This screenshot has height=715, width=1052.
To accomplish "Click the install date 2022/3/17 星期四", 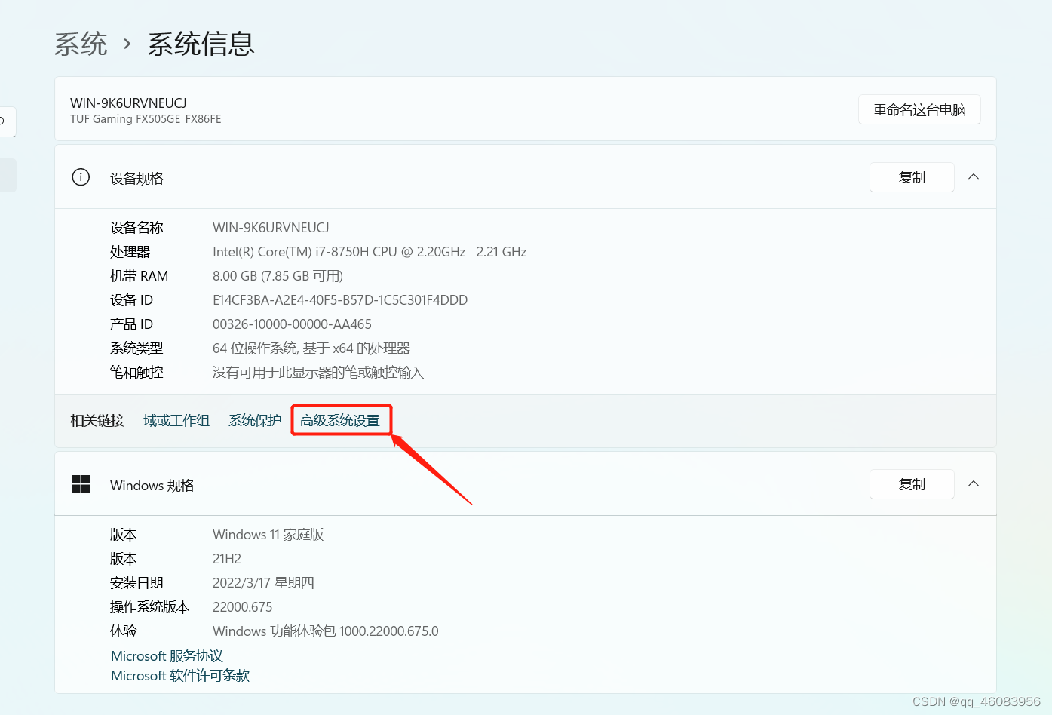I will pyautogui.click(x=263, y=583).
